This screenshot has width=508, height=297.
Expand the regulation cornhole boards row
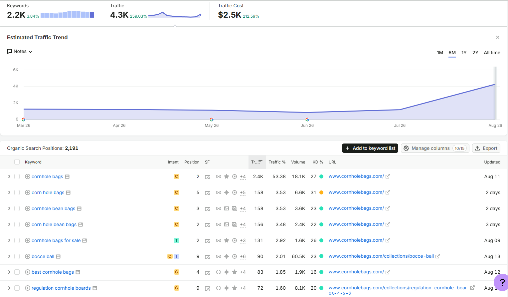tap(9, 288)
